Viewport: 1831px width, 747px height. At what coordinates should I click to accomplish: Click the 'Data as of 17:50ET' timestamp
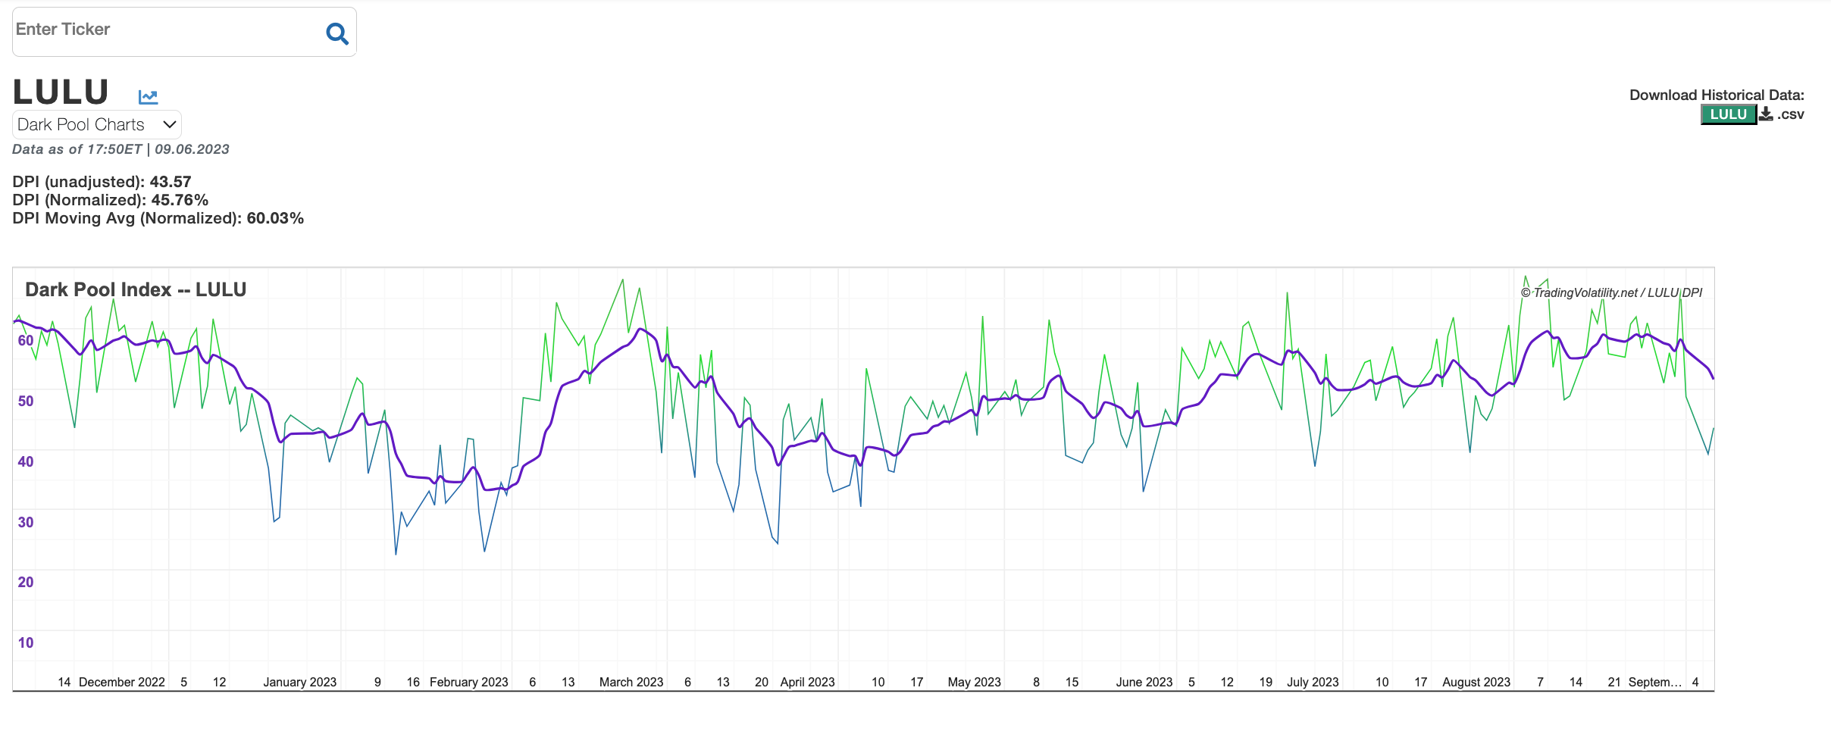tap(121, 149)
